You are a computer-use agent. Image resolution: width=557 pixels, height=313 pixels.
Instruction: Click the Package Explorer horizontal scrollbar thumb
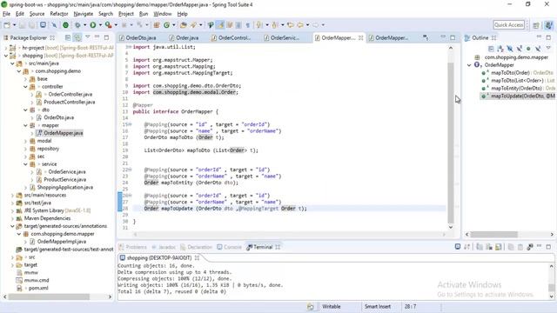[49, 296]
